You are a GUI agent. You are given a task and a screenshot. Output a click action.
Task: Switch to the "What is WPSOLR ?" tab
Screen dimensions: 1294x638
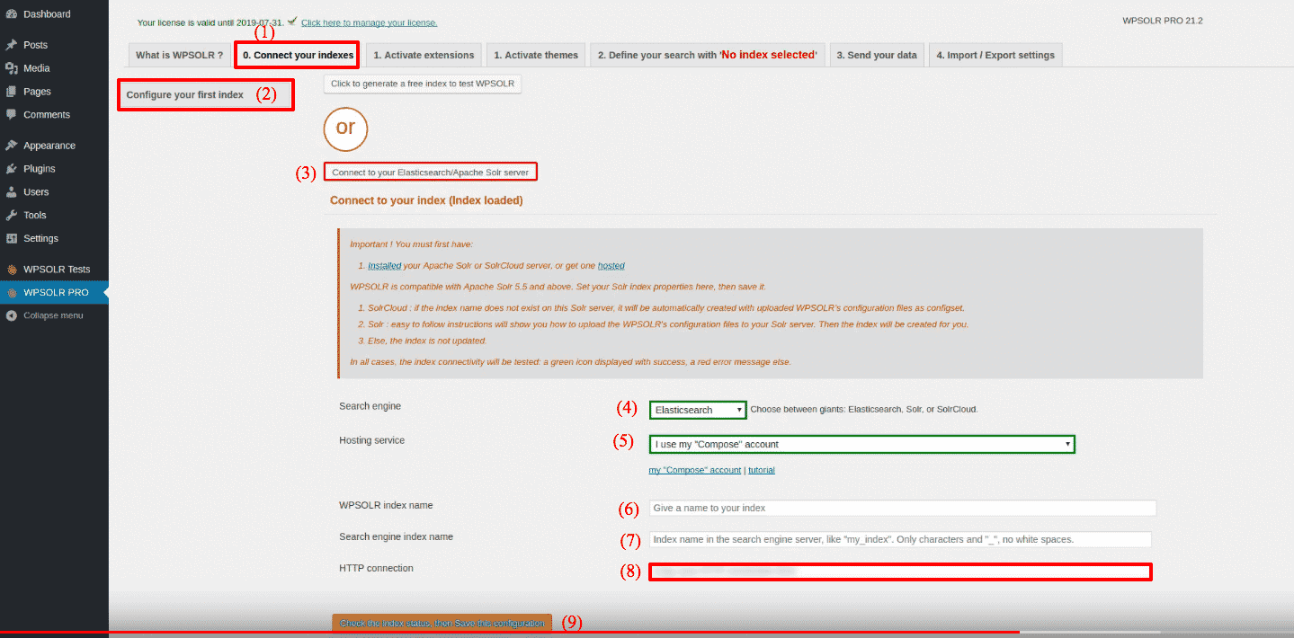tap(180, 55)
